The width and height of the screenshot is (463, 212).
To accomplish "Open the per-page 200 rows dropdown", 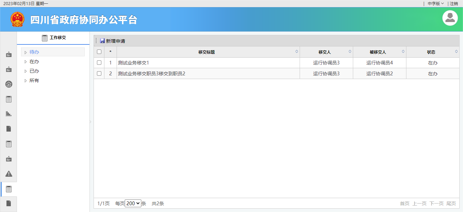I will point(133,204).
